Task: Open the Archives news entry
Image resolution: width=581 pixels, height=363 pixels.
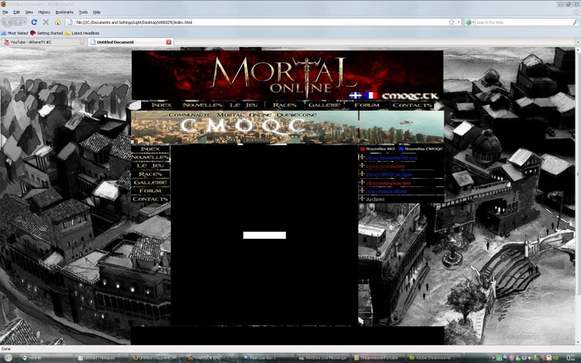Action: click(x=376, y=199)
